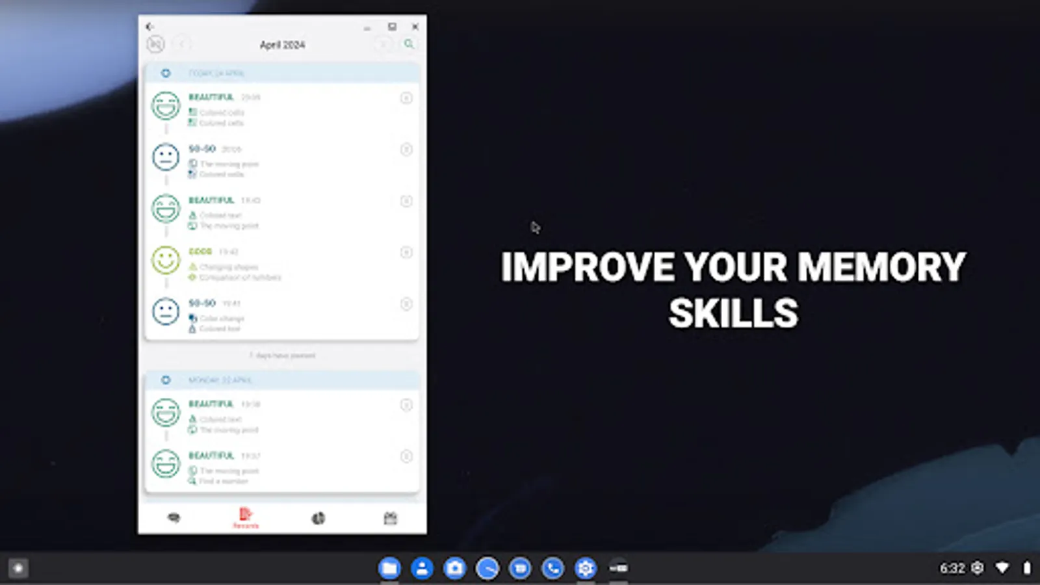Open the Settings gear app on the shelf
The width and height of the screenshot is (1040, 585).
[x=586, y=568]
